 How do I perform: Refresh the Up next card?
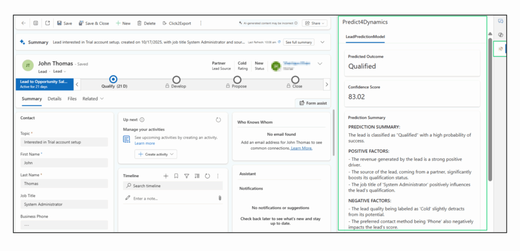click(x=218, y=120)
